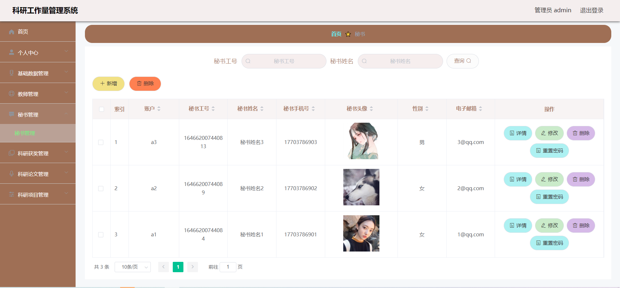620x288 pixels.
Task: Click 删除 for row a3
Action: point(581,133)
